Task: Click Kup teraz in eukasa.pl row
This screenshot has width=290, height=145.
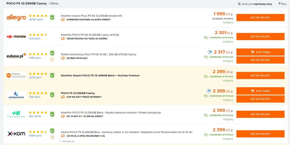Action: (261, 52)
